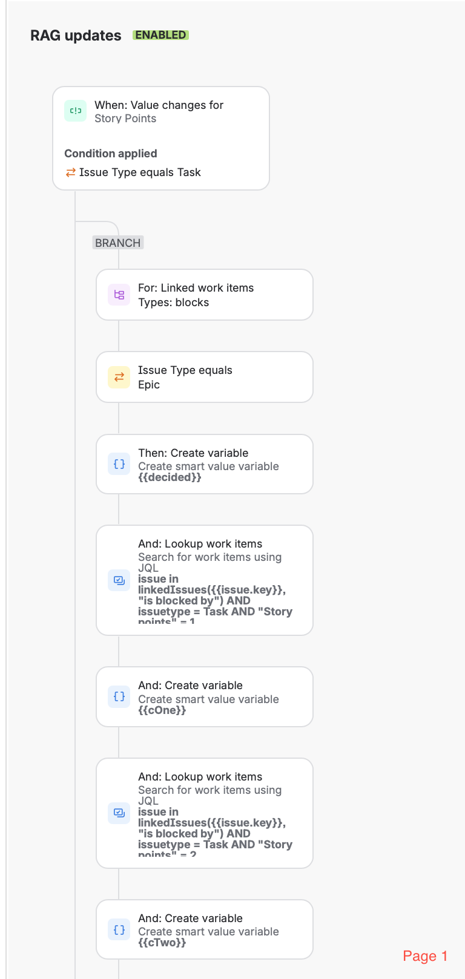
Task: Click the RAG updates rule title
Action: click(x=76, y=36)
